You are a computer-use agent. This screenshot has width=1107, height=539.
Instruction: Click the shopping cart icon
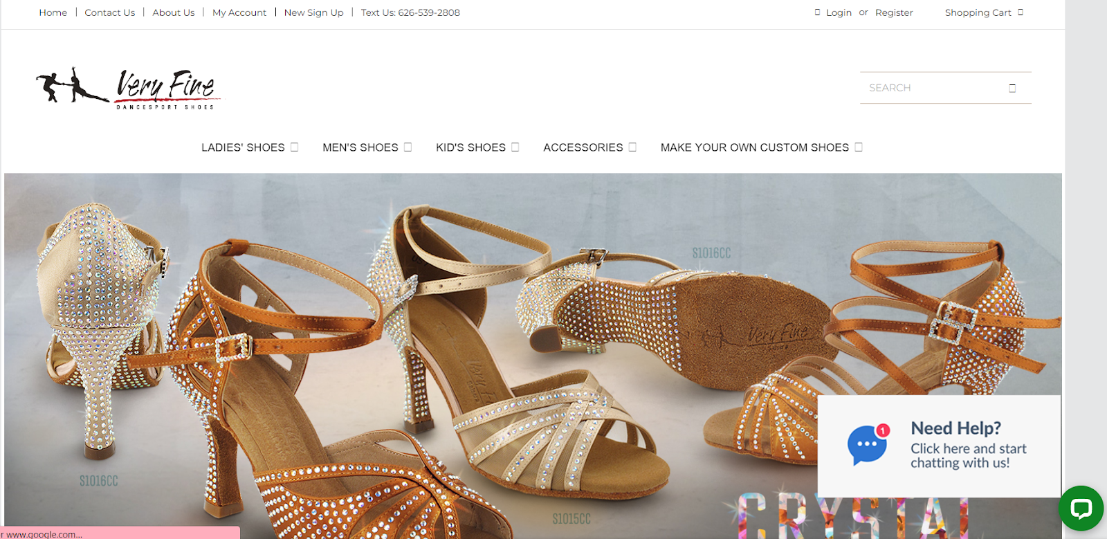pyautogui.click(x=1021, y=12)
